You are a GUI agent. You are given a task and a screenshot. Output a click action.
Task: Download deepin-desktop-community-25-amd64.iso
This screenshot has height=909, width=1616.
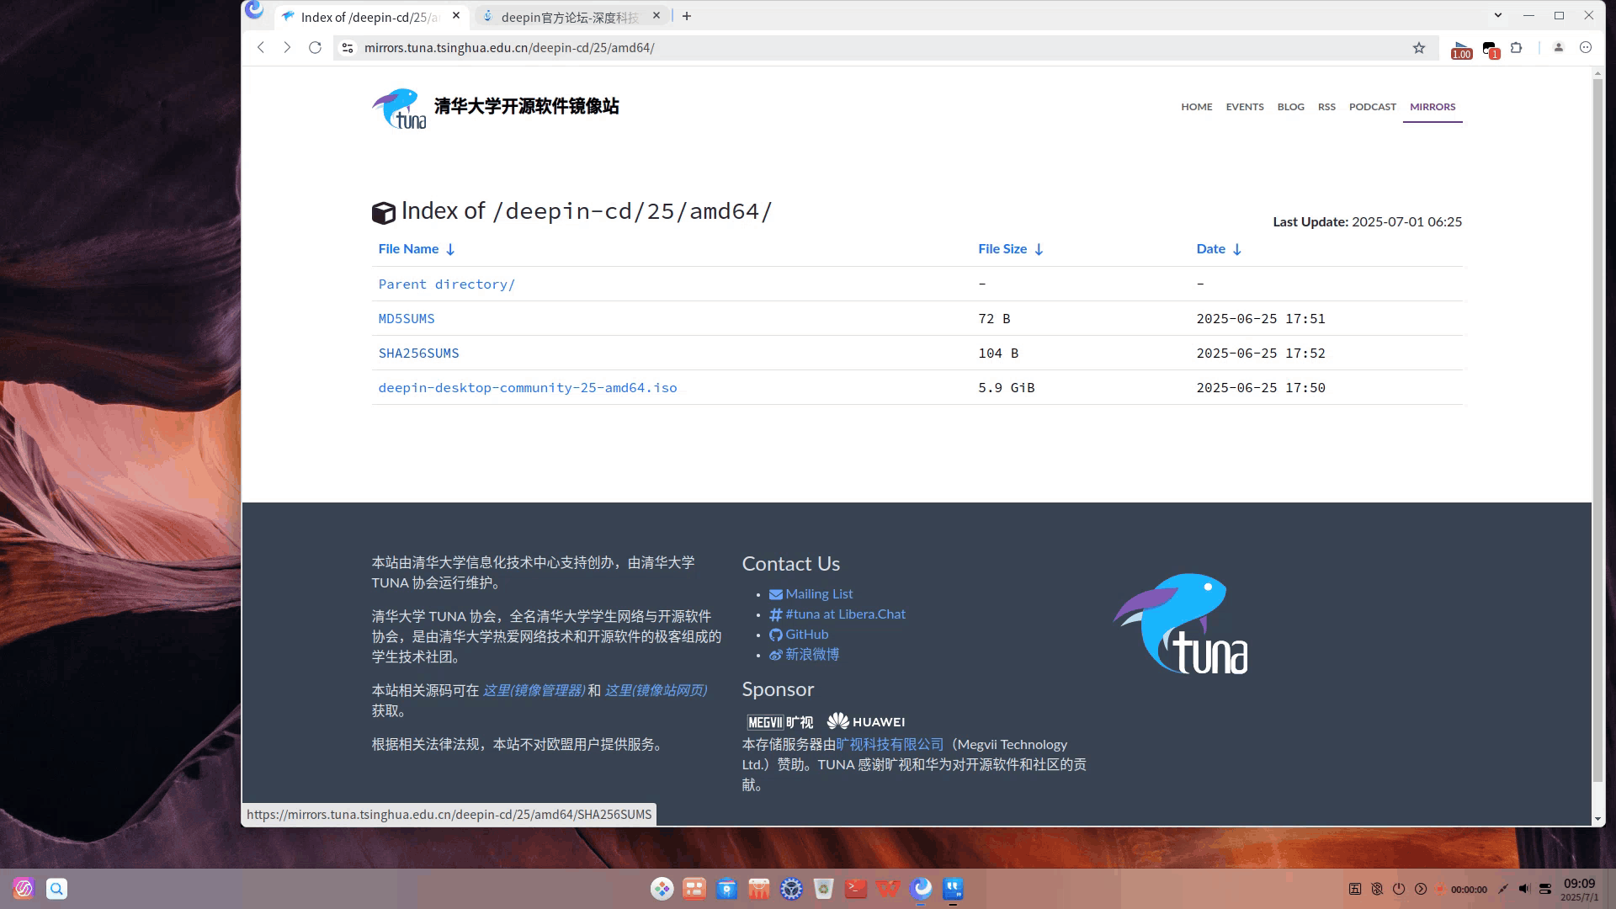click(528, 388)
